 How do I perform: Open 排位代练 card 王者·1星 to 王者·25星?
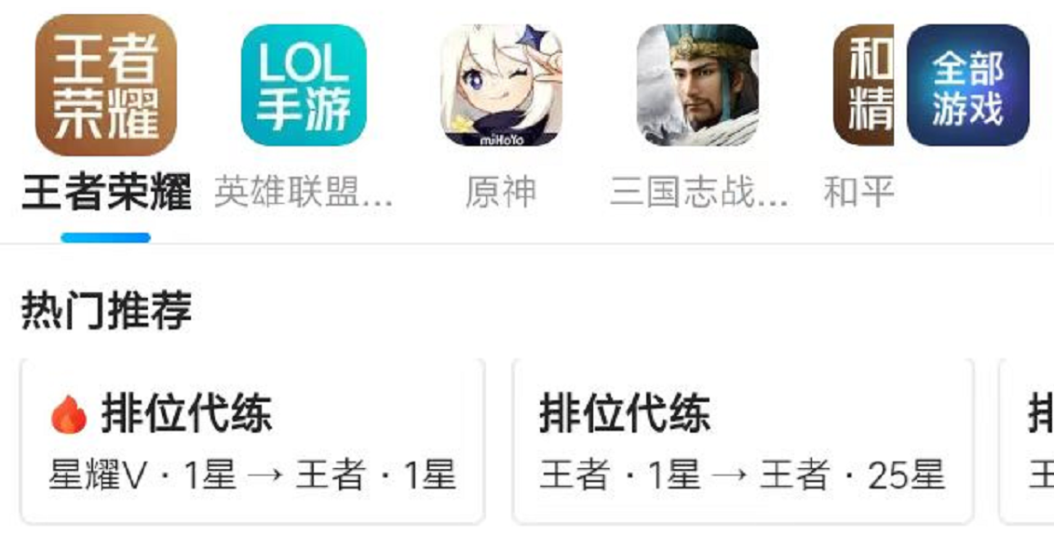click(743, 441)
